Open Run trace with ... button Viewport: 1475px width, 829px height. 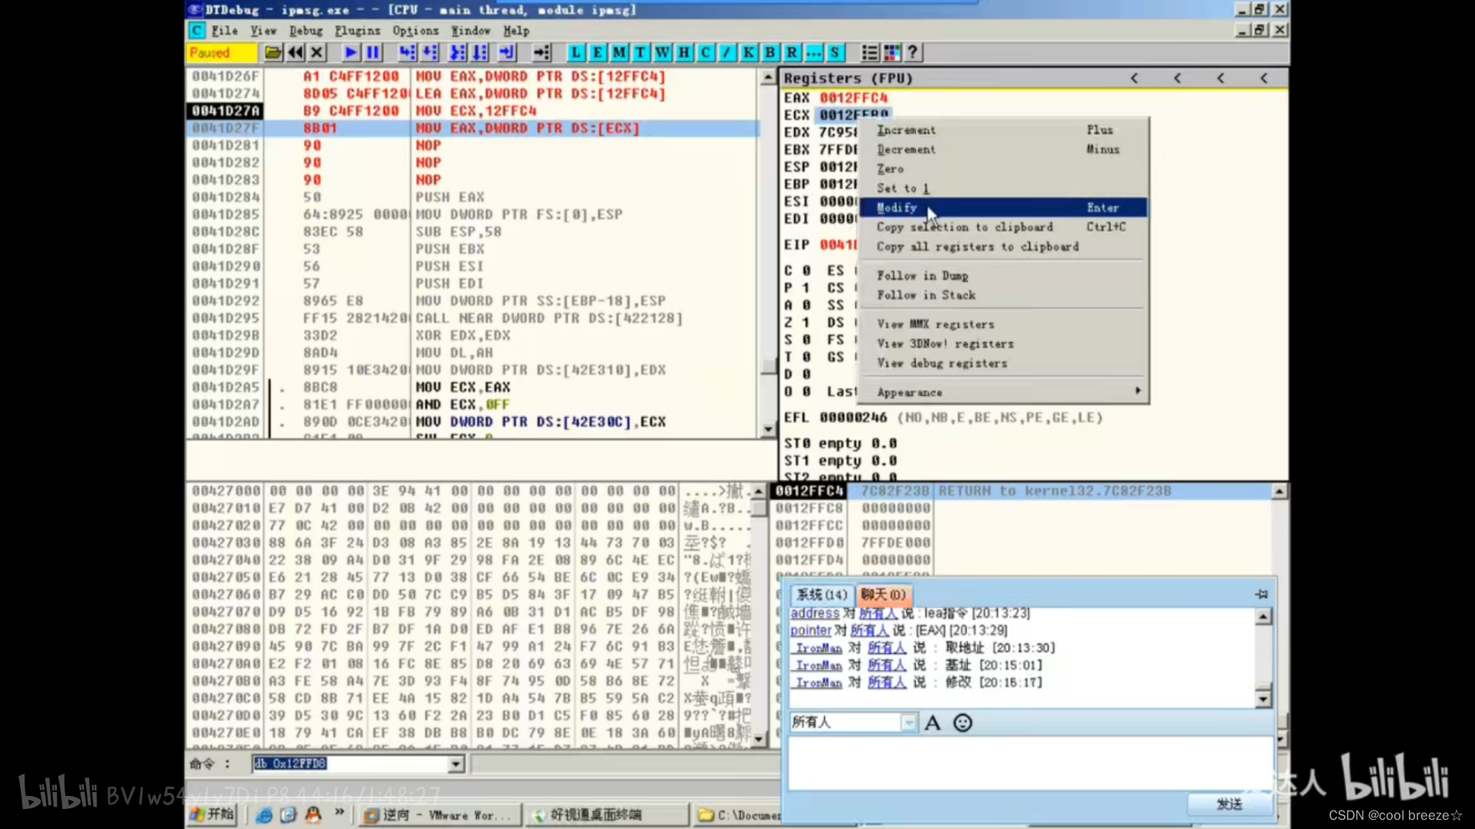pyautogui.click(x=813, y=53)
